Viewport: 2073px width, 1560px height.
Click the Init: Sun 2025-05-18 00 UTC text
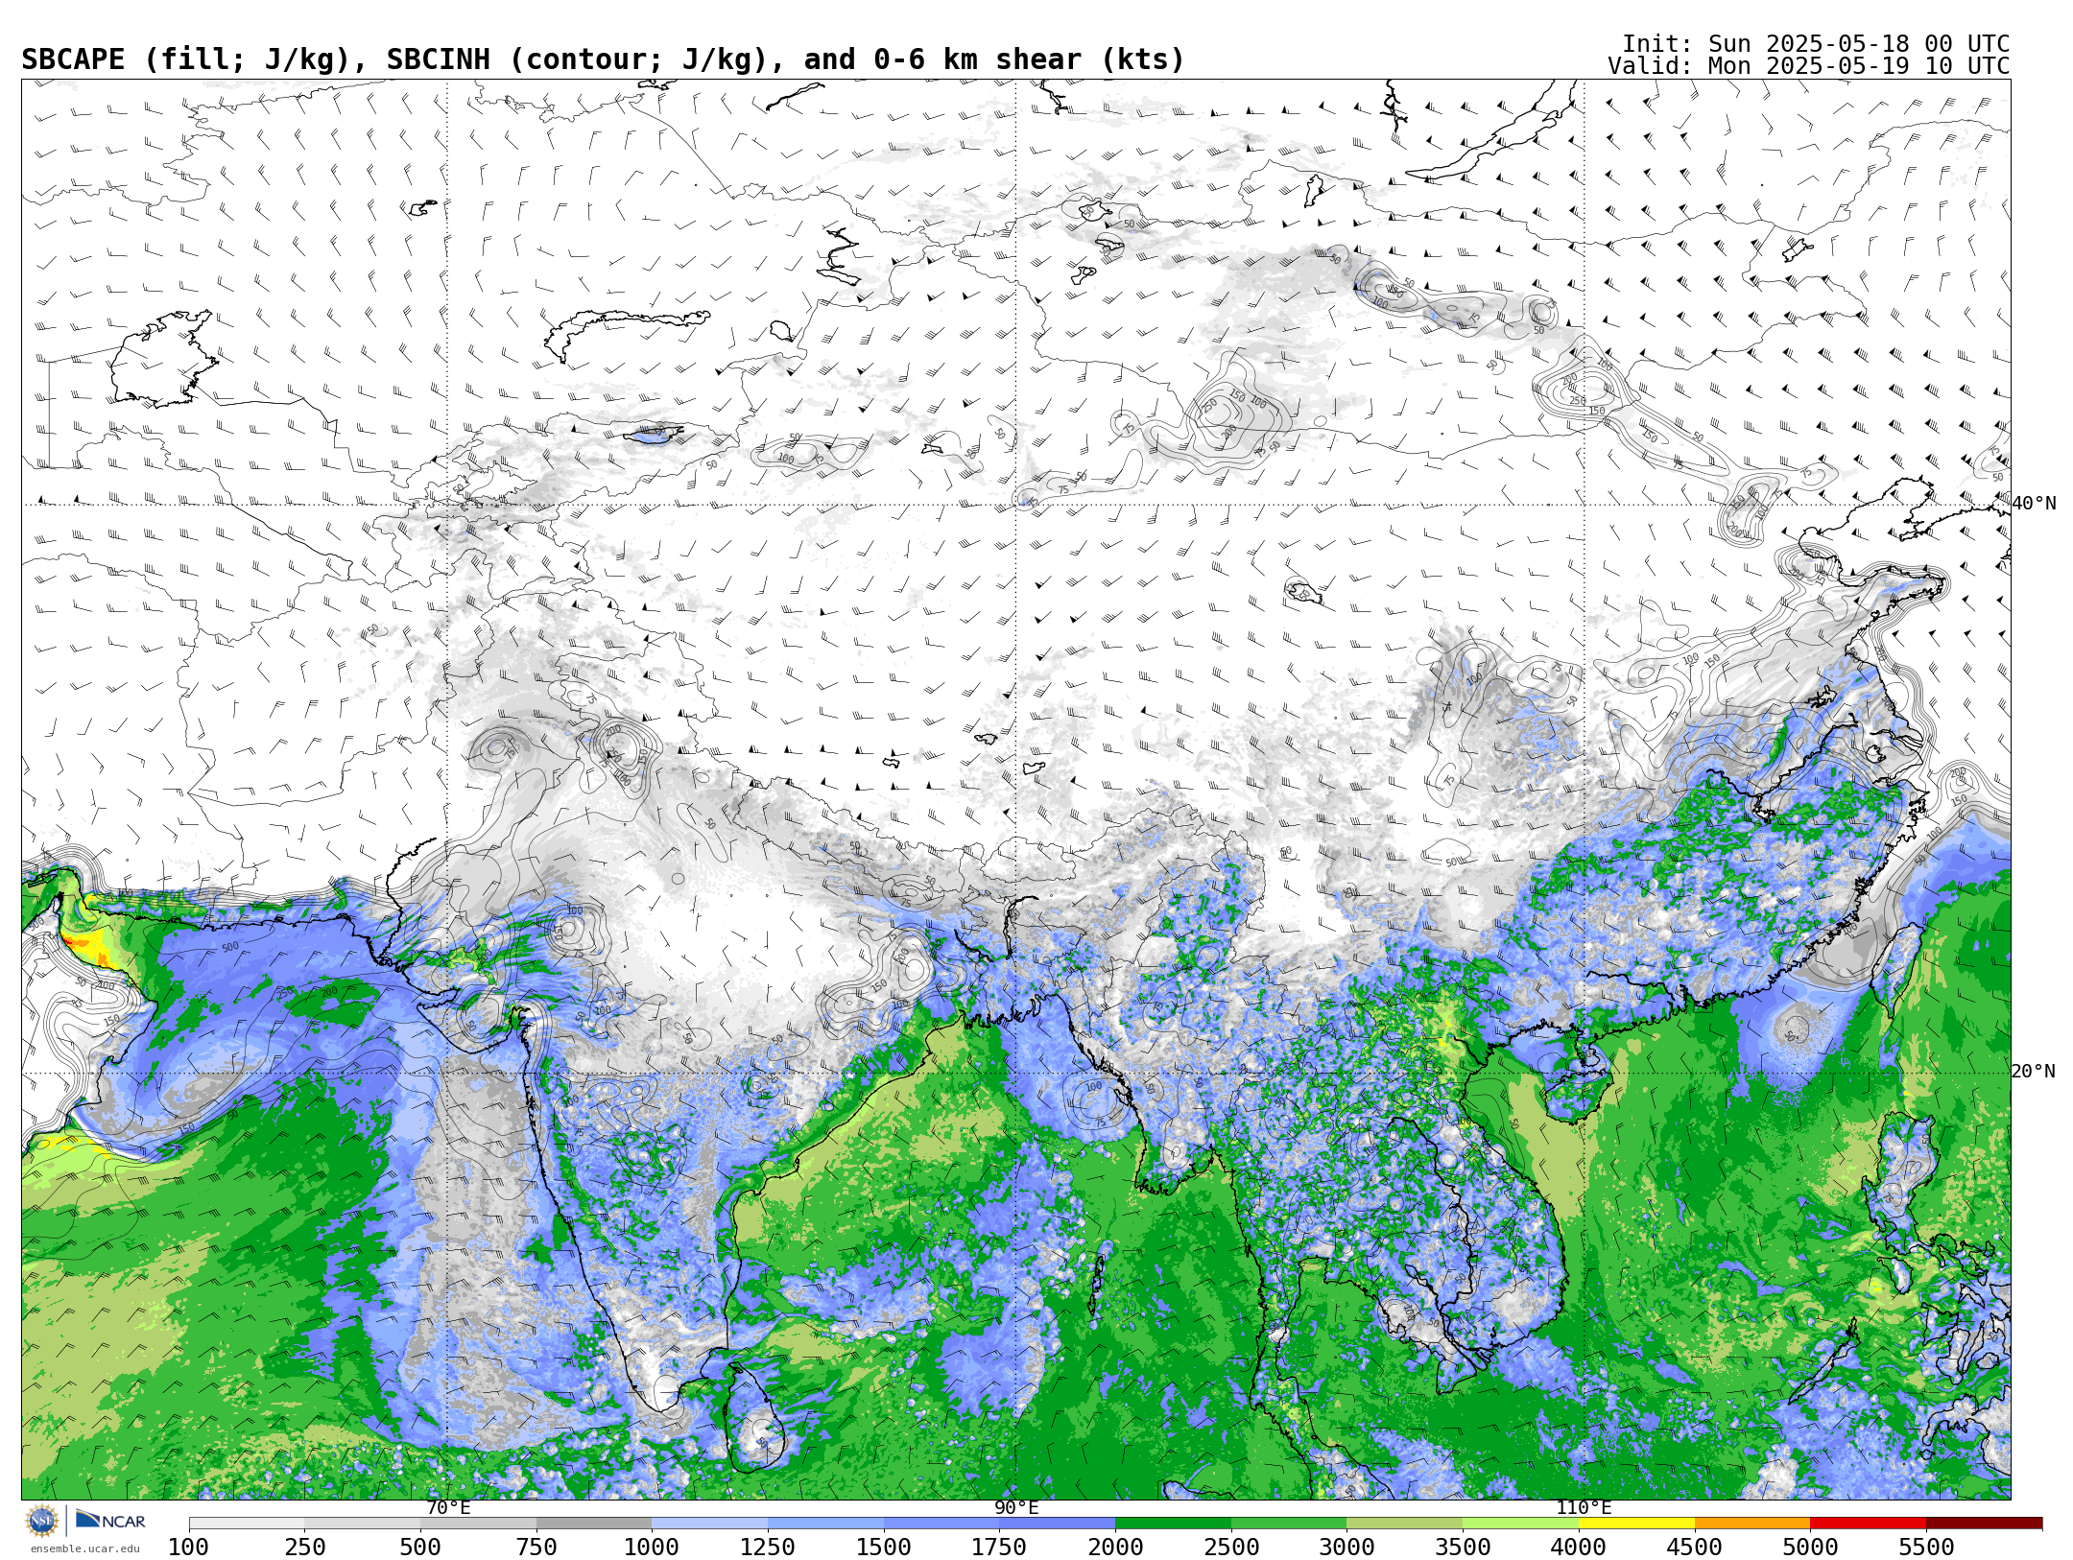[x=1816, y=44]
